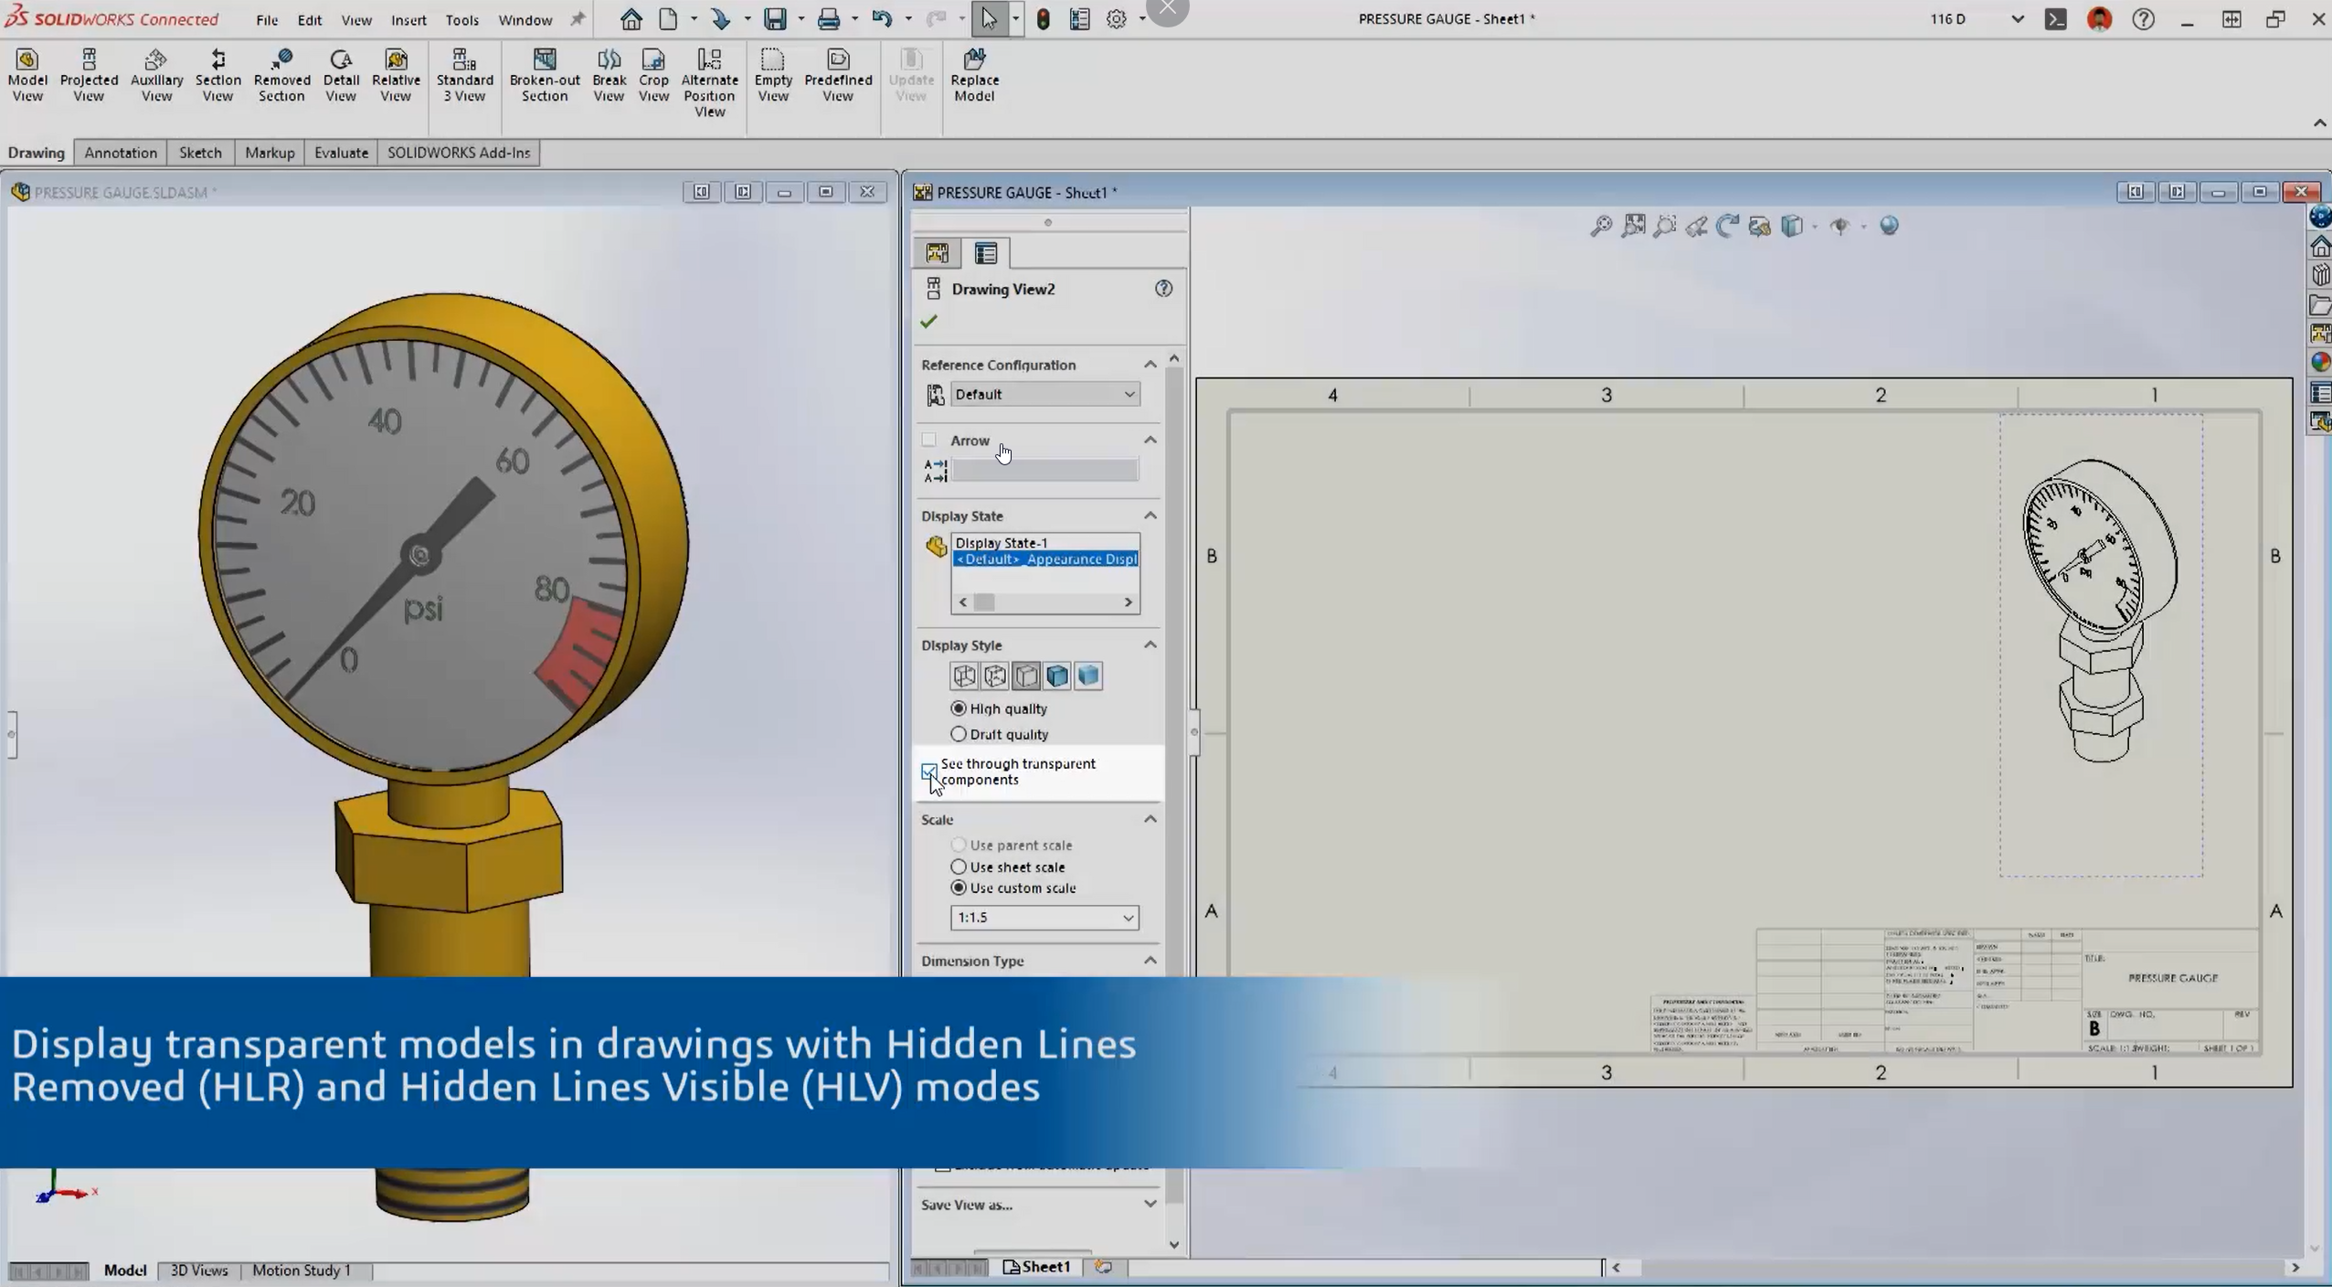Click the Display State list horizontal scrollbar
The width and height of the screenshot is (2332, 1287).
point(1045,602)
